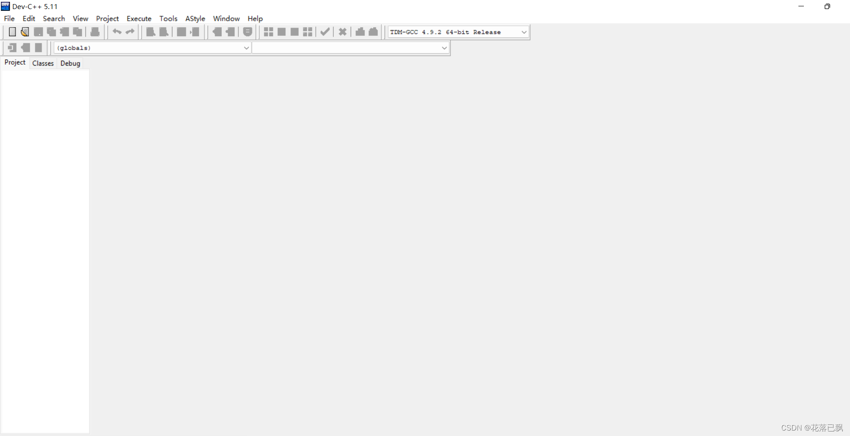Click the Rebuild All toolbar icon

tap(308, 32)
